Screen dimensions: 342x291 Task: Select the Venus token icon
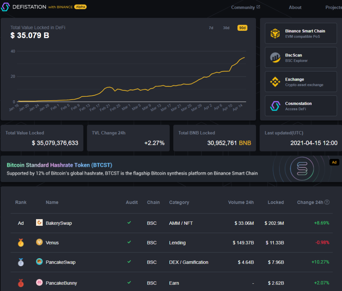(x=39, y=242)
